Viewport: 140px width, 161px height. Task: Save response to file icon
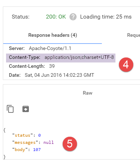[26, 109]
